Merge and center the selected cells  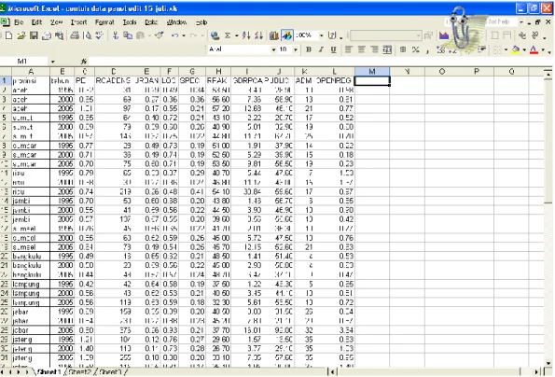(x=387, y=49)
